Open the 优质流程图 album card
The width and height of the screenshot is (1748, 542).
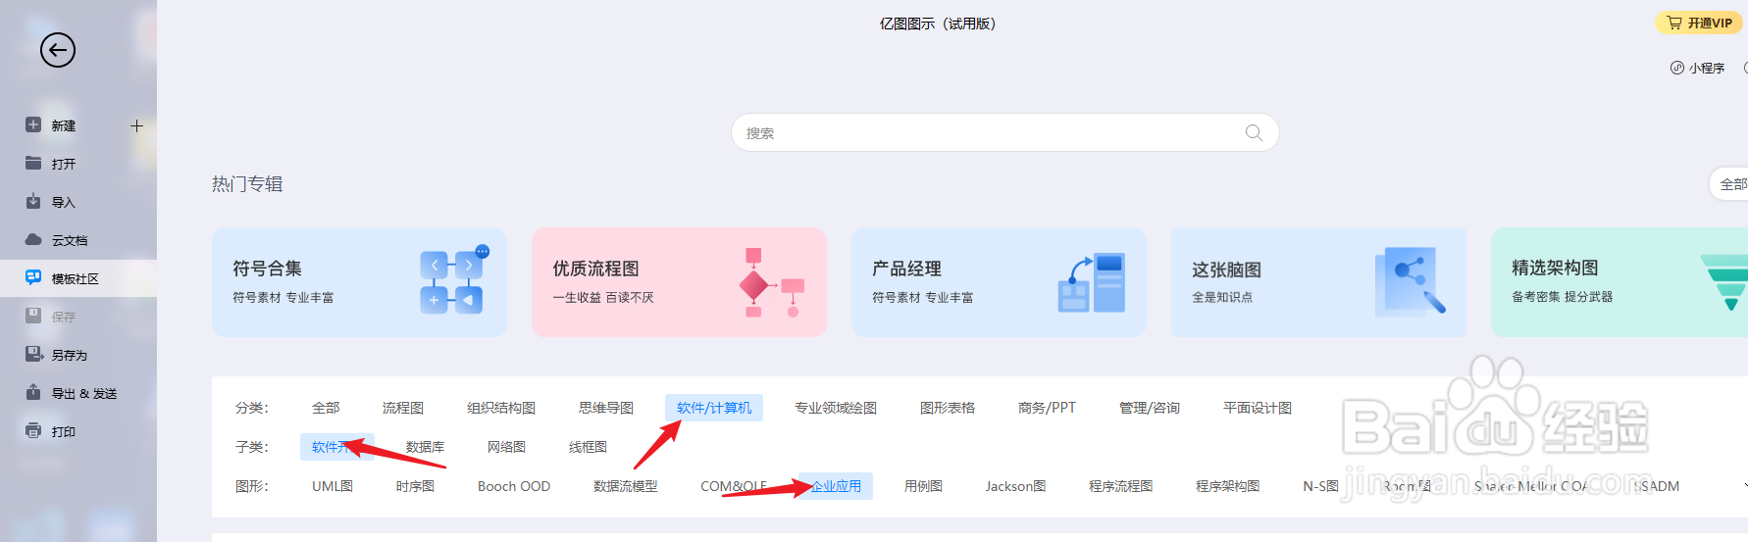(x=679, y=282)
